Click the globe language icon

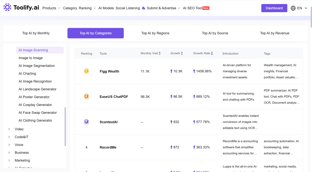[x=293, y=8]
